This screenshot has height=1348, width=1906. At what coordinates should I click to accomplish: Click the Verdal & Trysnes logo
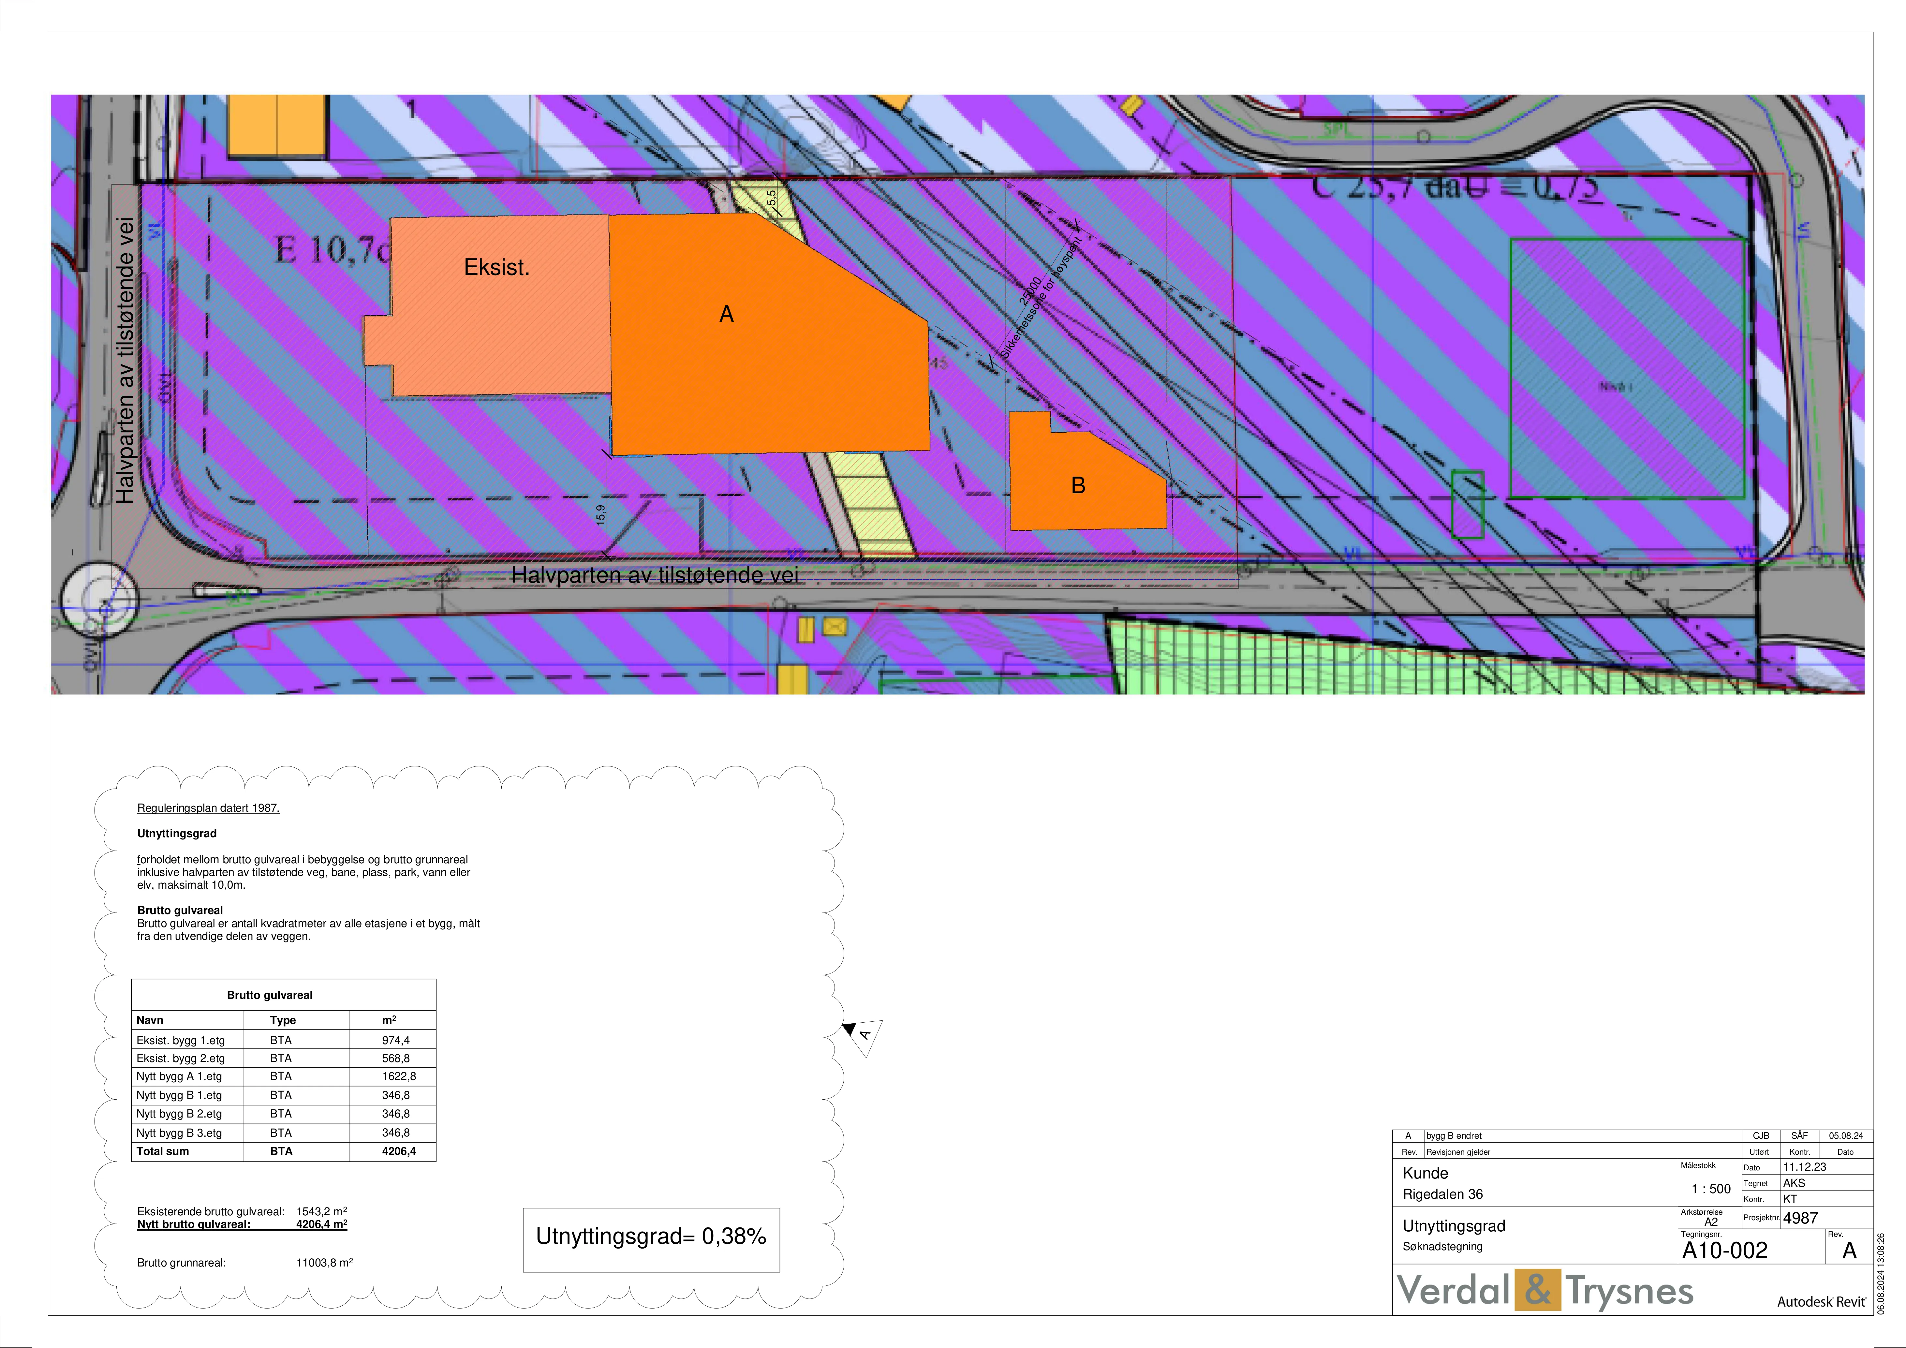pyautogui.click(x=1545, y=1290)
